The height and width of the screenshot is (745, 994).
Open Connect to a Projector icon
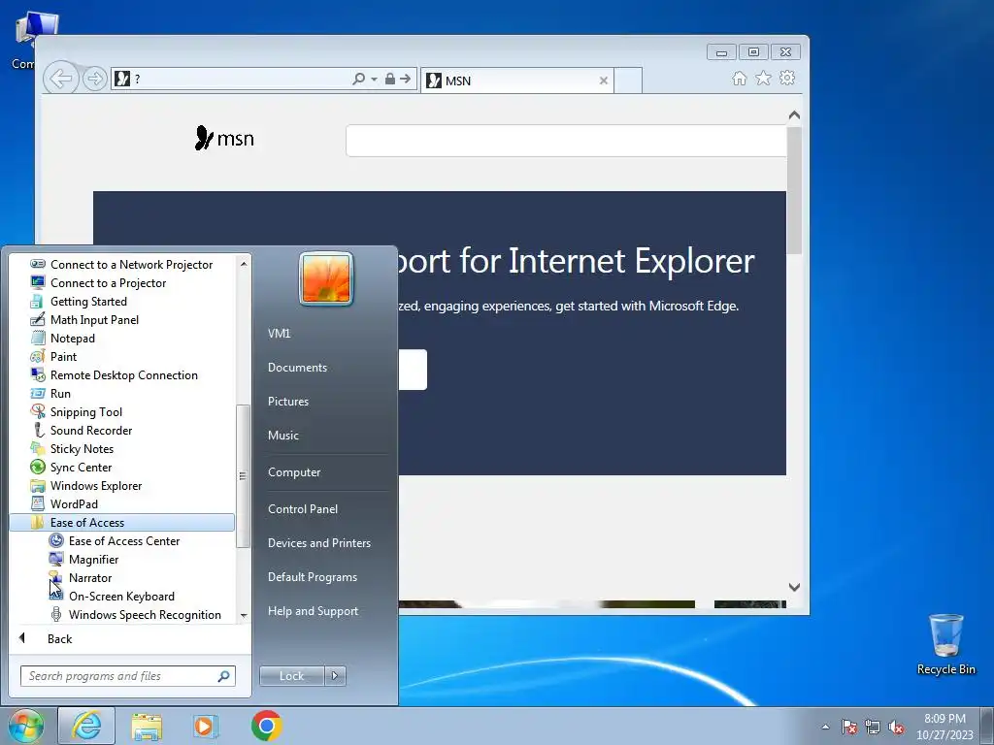(x=38, y=282)
